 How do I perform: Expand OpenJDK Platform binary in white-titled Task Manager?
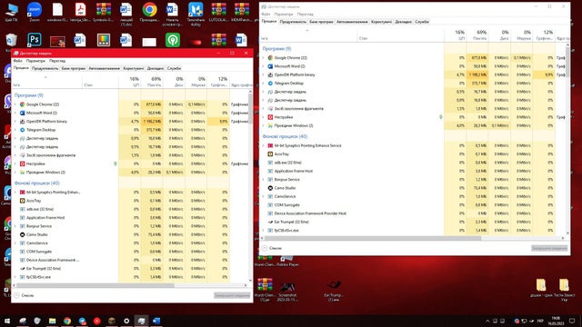point(263,74)
